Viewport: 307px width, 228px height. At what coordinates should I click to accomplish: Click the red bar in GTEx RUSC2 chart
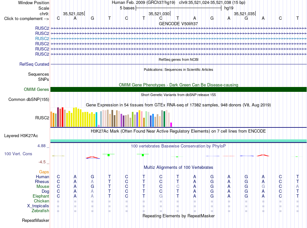click(x=62, y=117)
